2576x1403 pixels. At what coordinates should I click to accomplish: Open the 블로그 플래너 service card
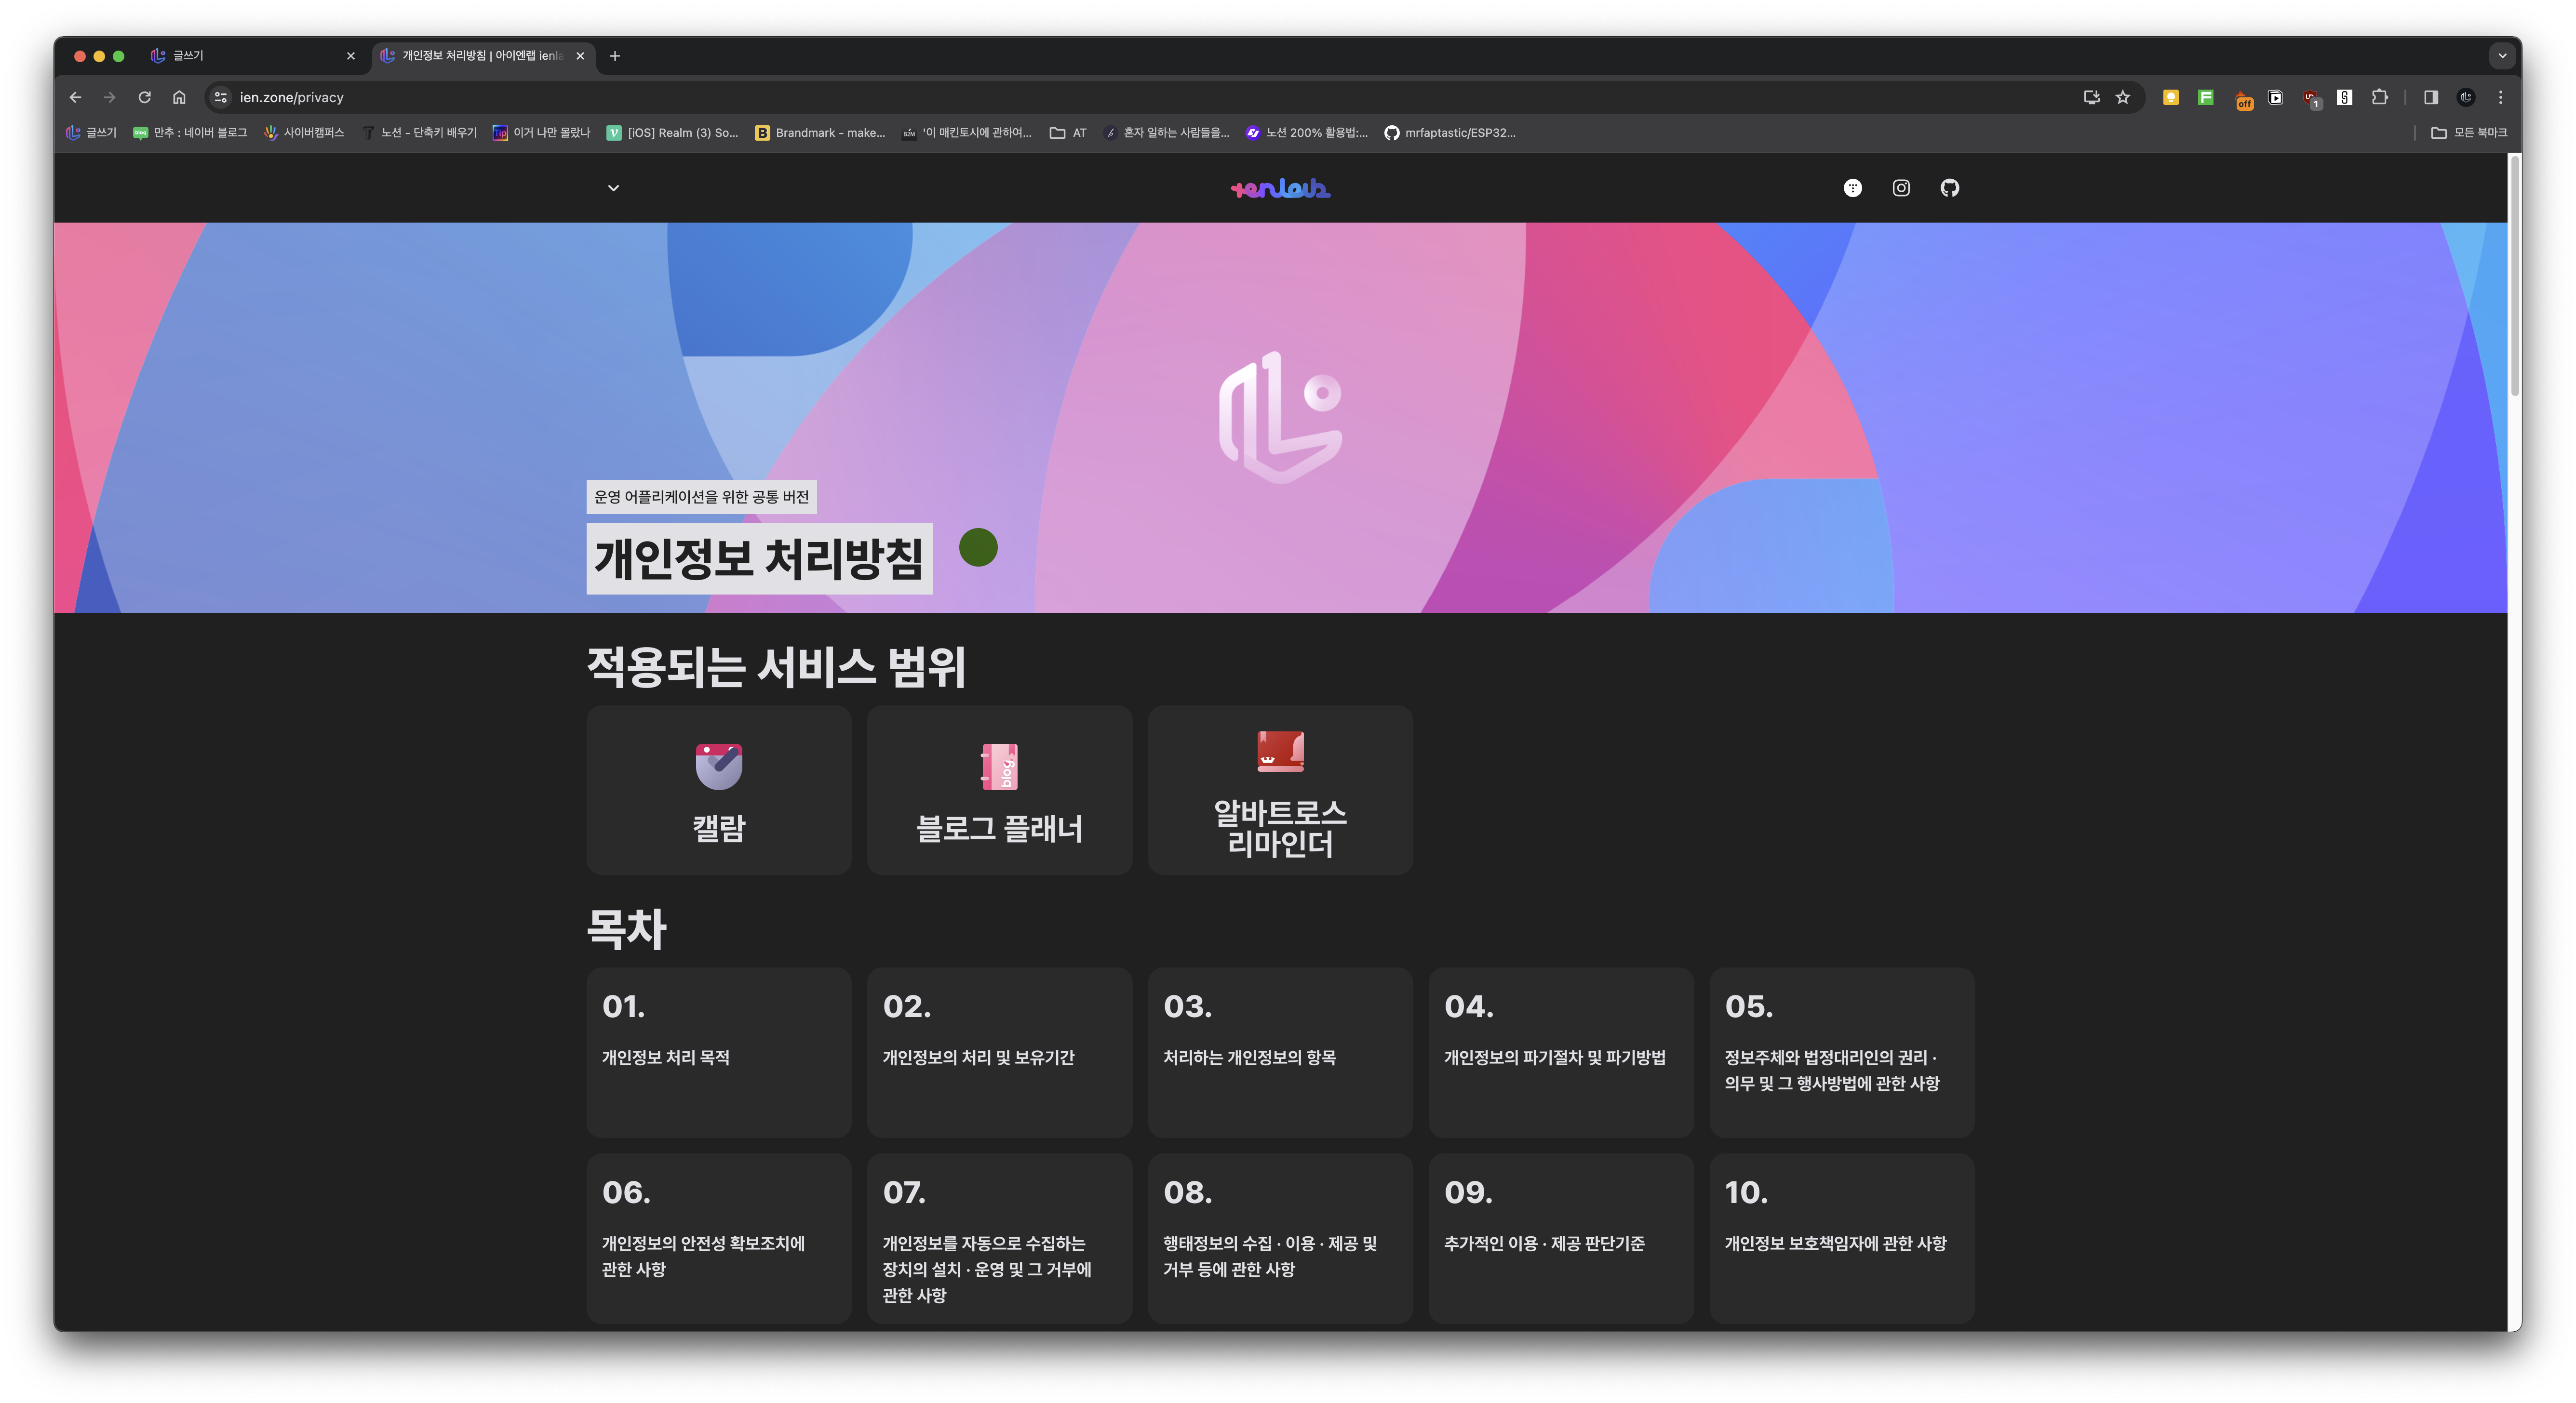pyautogui.click(x=999, y=791)
